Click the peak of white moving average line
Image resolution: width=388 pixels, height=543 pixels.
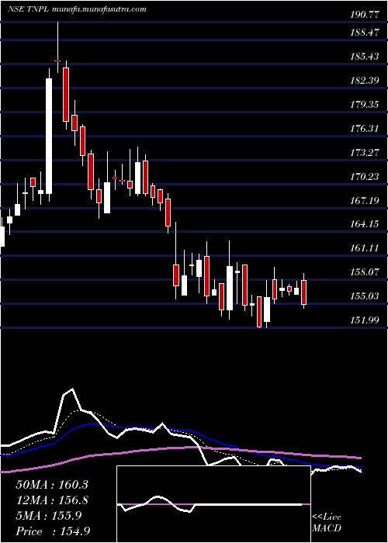coord(72,389)
